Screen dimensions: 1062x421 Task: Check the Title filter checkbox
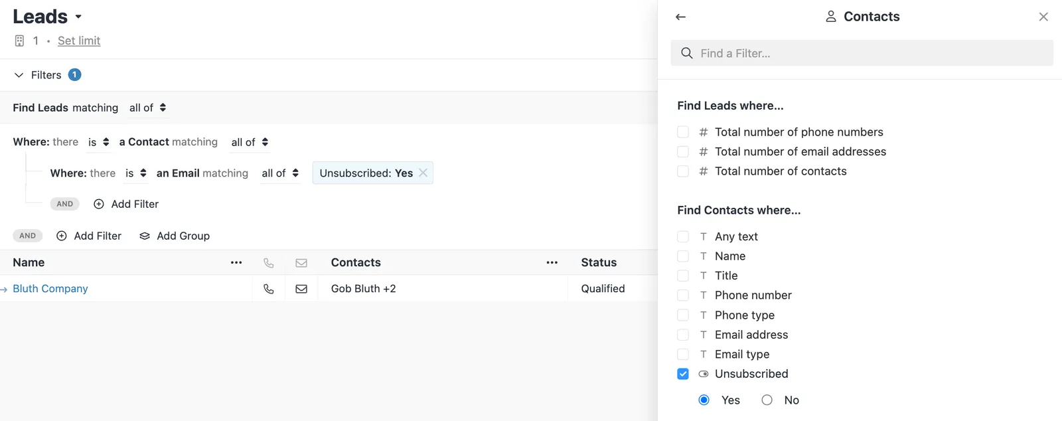683,276
